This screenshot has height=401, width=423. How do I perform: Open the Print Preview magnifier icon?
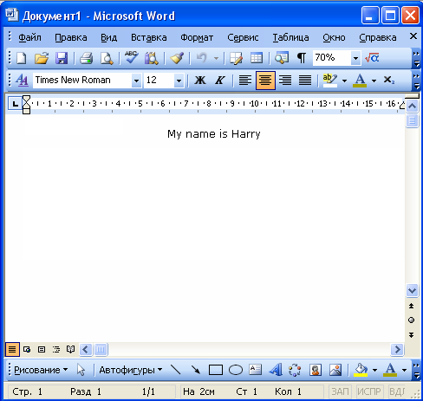[x=107, y=58]
